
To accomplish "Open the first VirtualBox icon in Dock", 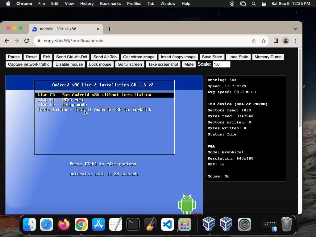I will (x=209, y=224).
